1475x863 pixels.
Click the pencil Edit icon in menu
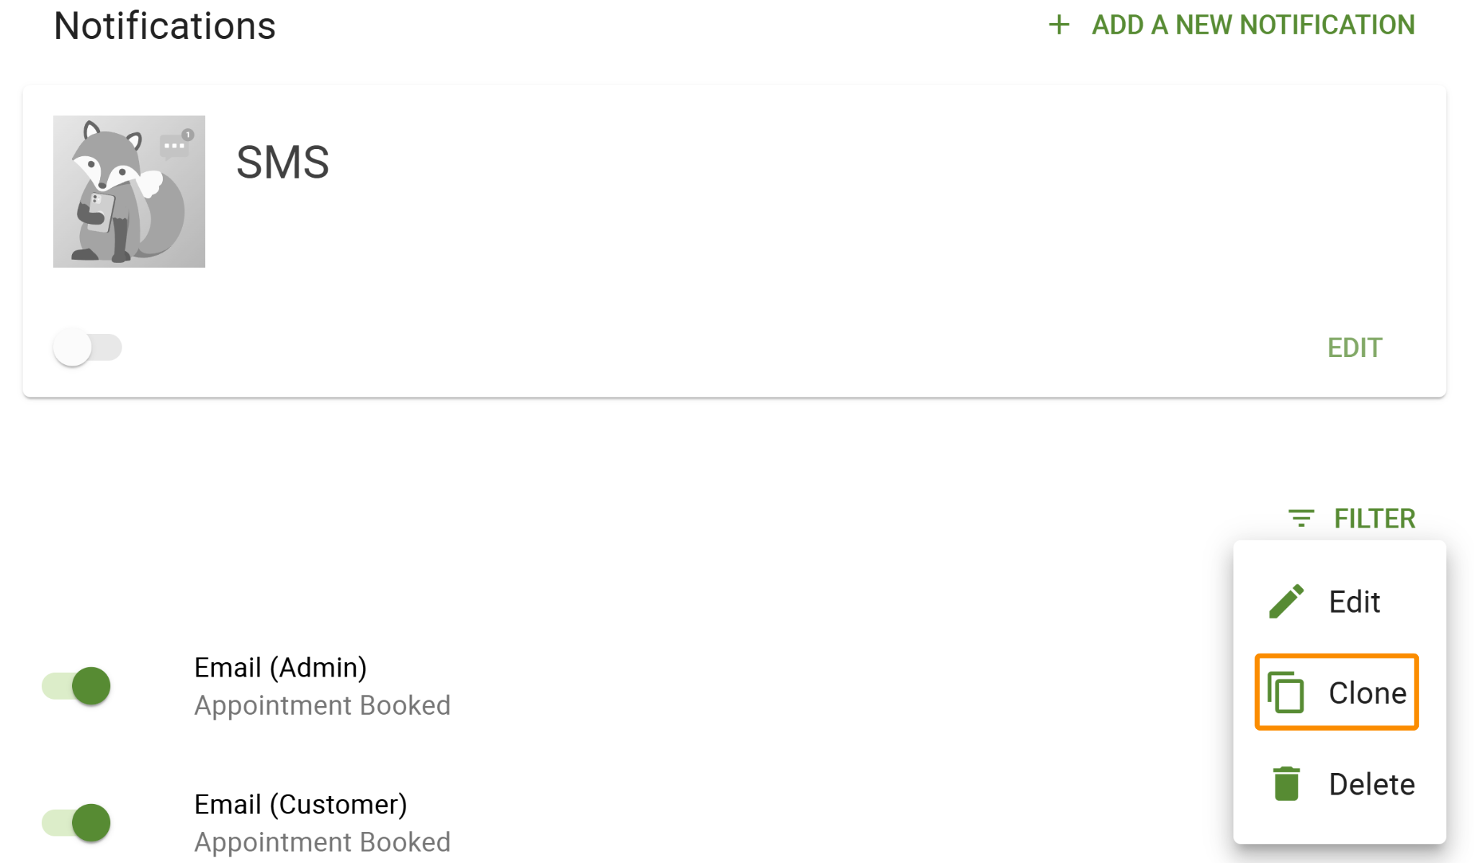pos(1286,601)
